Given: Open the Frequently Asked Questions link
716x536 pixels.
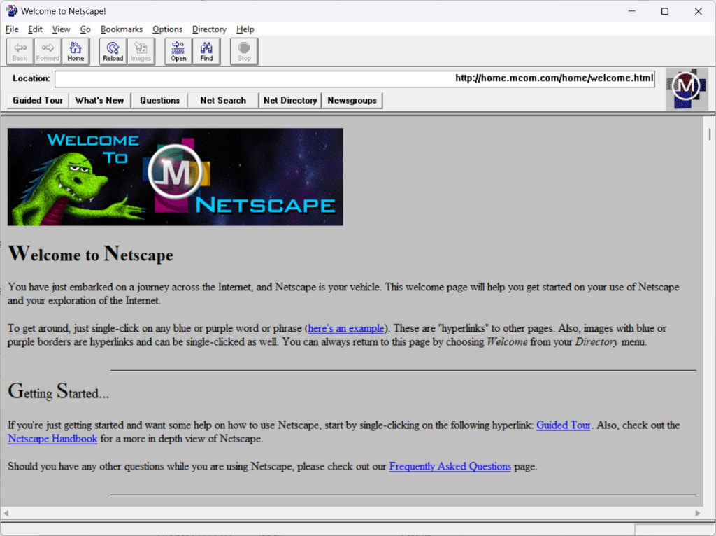Looking at the screenshot, I should (450, 466).
